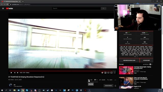Image resolution: width=163 pixels, height=92 pixels.
Task: Open the three-dot more actions menu
Action: coord(115,80)
